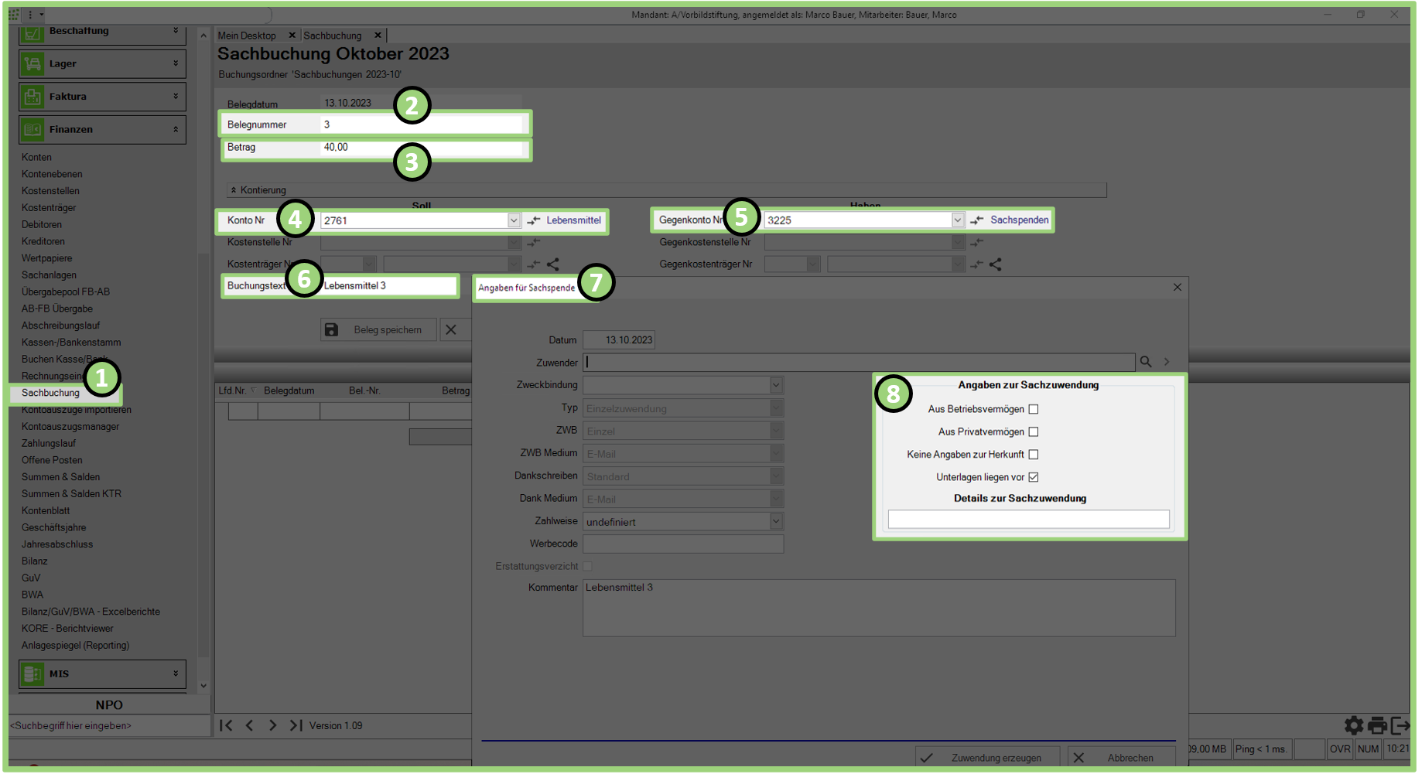Tick the Aus Privatvermögen checkbox
Viewport: 1422px width, 774px height.
(x=1034, y=431)
